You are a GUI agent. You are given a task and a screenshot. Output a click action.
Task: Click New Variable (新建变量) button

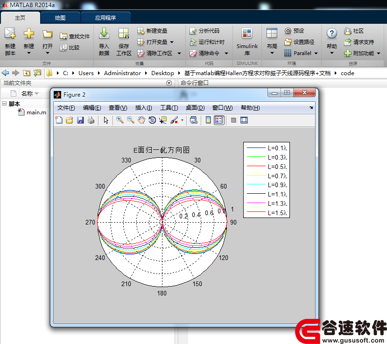tap(152, 31)
